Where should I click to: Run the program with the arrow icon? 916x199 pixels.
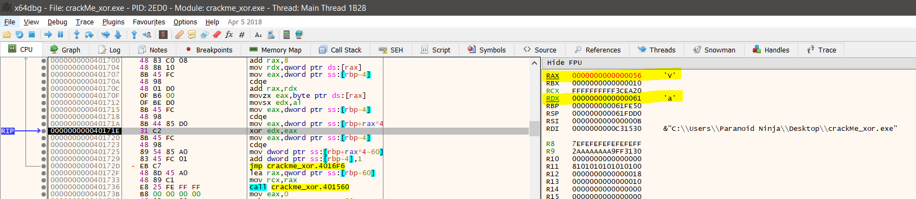48,35
